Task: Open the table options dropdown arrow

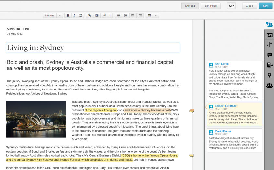Action: (x=156, y=16)
